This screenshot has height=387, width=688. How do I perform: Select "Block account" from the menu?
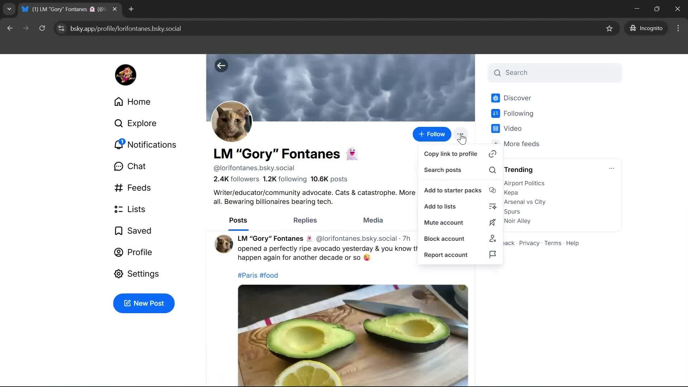444,238
